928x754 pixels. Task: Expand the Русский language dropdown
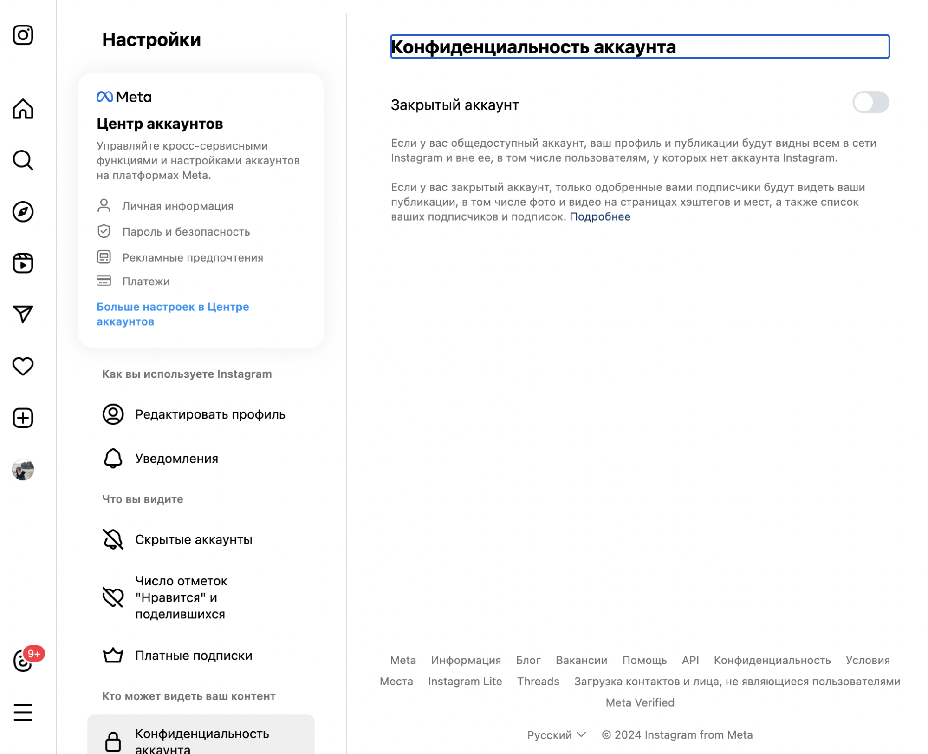tap(556, 734)
